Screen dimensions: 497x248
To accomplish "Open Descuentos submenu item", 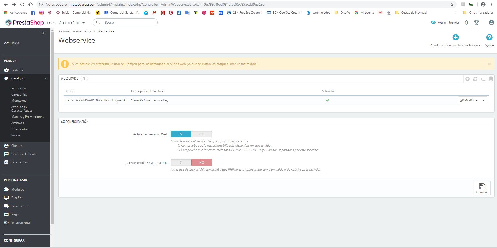I will click(x=20, y=129).
